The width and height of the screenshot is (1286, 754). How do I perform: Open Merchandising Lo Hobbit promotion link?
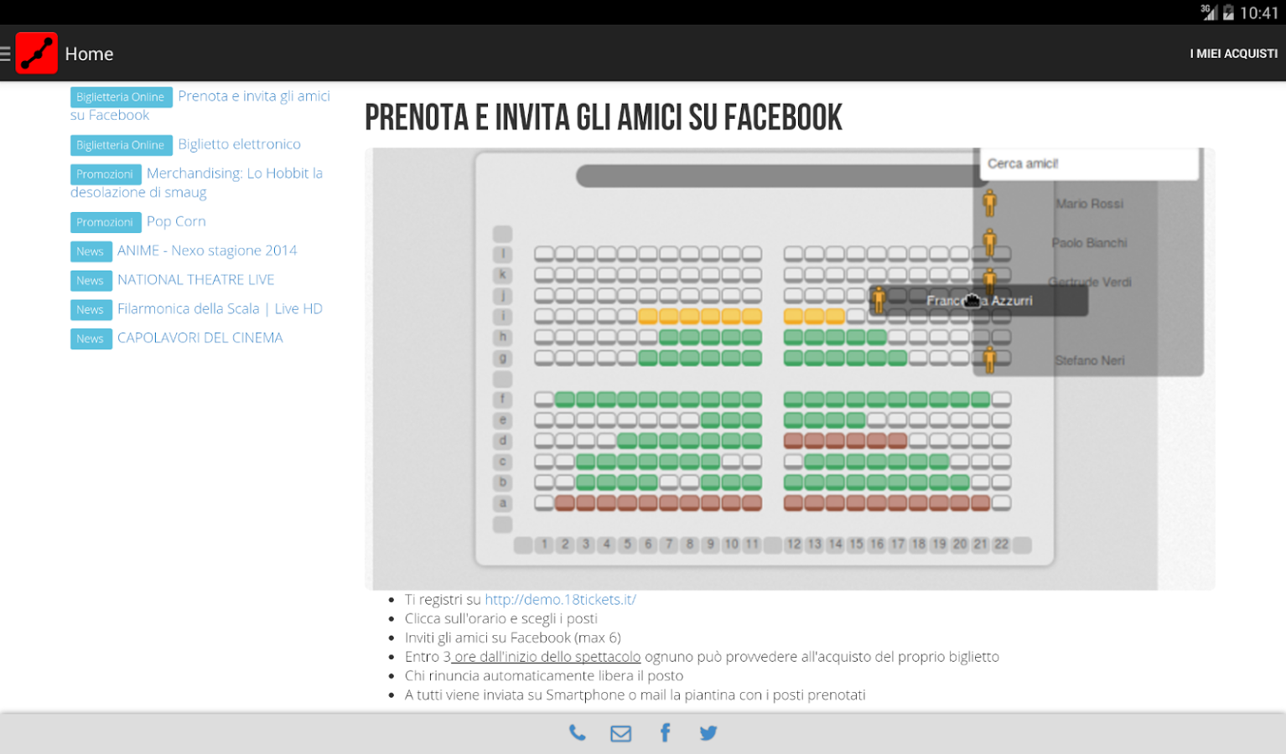click(196, 183)
